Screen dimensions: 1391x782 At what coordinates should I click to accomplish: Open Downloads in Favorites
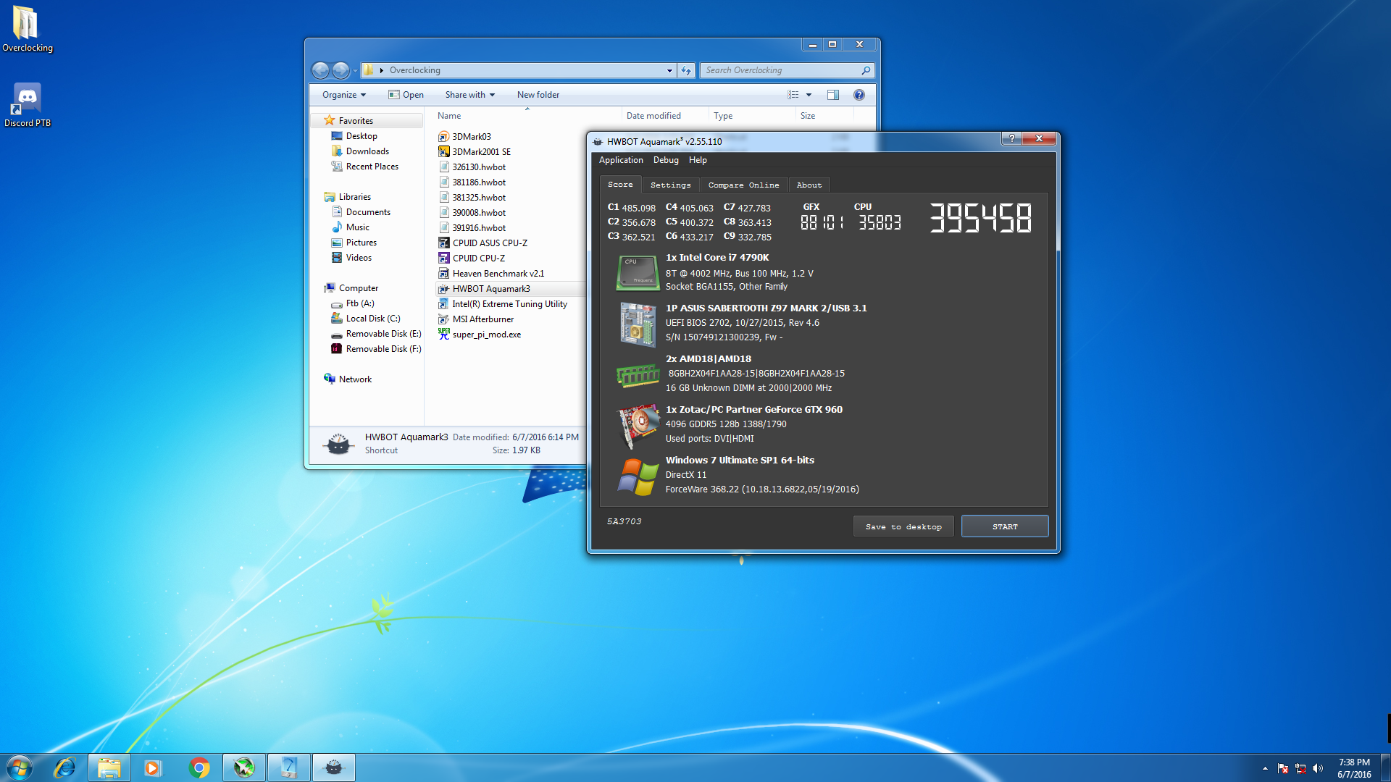360,151
